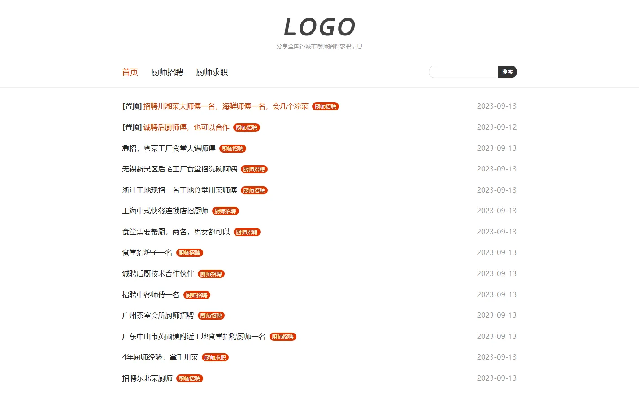Open post 招聘东北菜厨师

[147, 378]
